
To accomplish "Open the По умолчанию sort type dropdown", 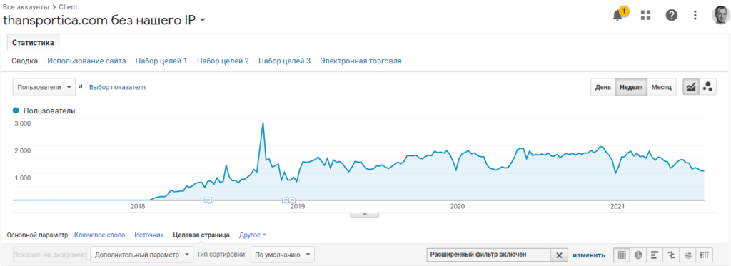I will click(283, 255).
